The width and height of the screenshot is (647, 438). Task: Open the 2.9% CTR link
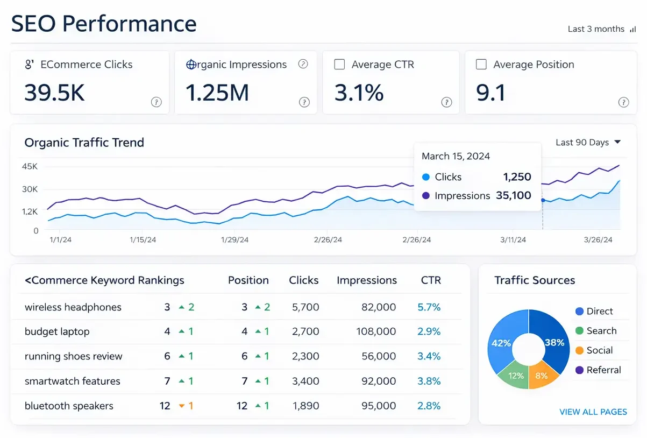(x=429, y=331)
